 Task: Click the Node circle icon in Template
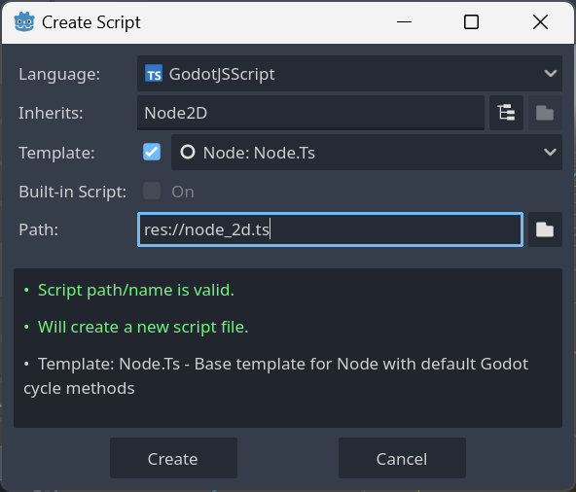click(188, 152)
